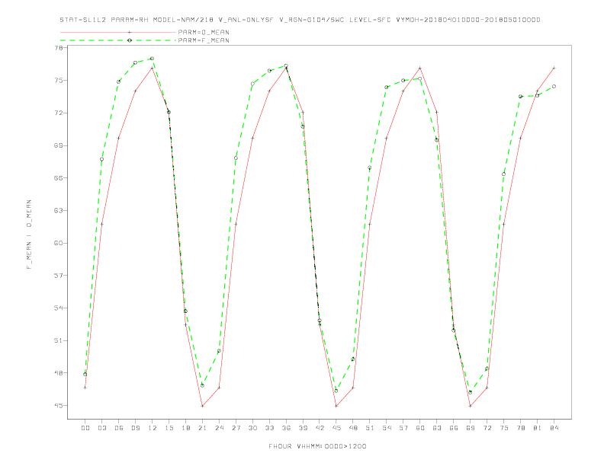Click x-axis tick label 54
Viewport: 604px width, 466px height.
point(387,428)
